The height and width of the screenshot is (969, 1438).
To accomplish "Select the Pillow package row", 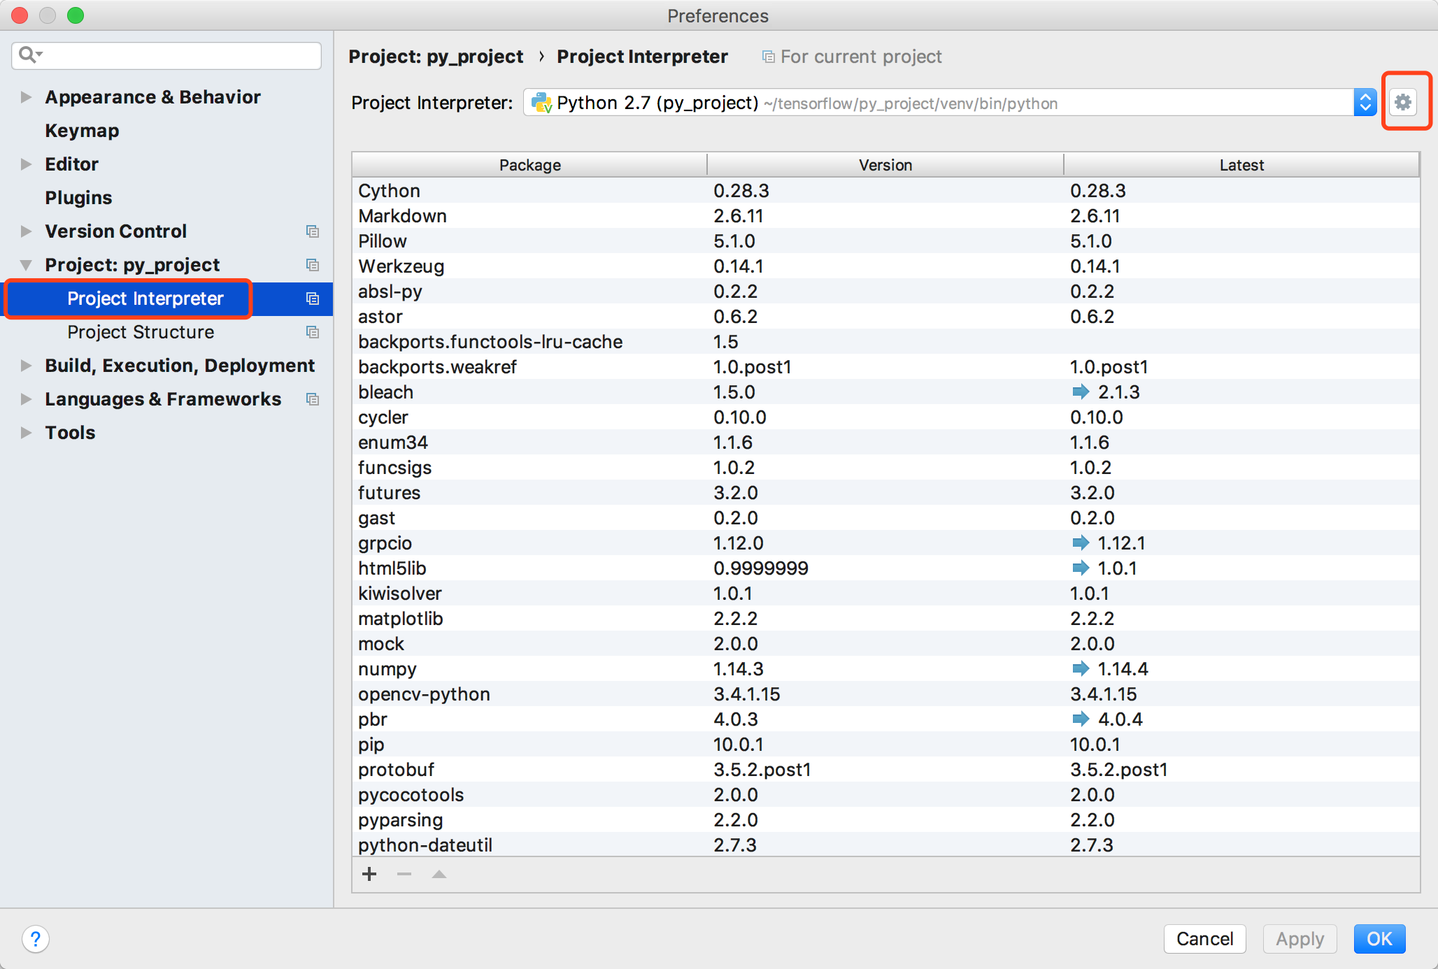I will coord(885,241).
